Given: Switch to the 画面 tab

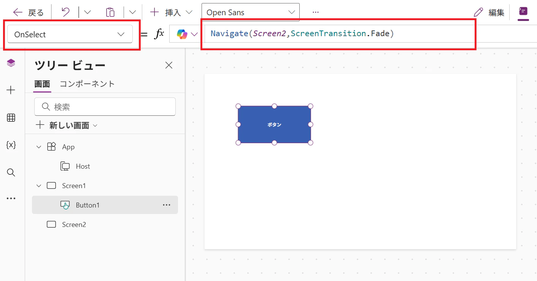Looking at the screenshot, I should pyautogui.click(x=42, y=84).
